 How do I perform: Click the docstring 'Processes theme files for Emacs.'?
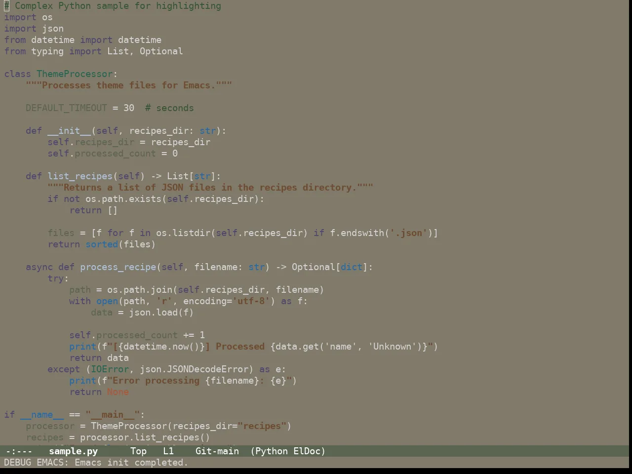click(x=129, y=85)
